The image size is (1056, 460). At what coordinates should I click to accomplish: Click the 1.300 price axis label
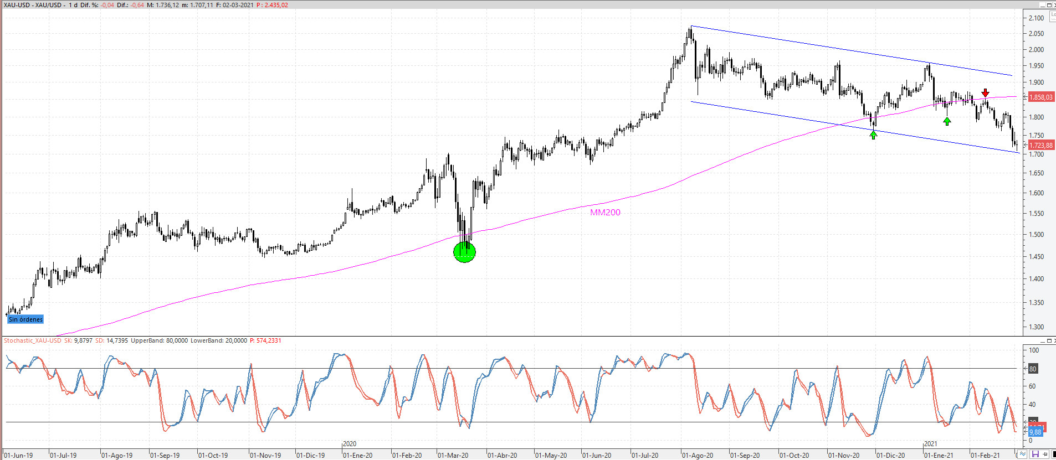[1036, 327]
